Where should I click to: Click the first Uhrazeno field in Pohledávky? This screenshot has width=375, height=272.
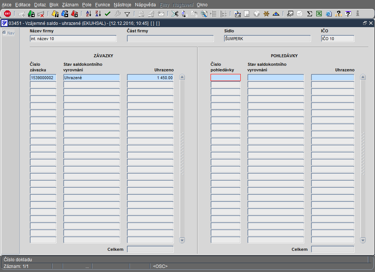click(333, 78)
